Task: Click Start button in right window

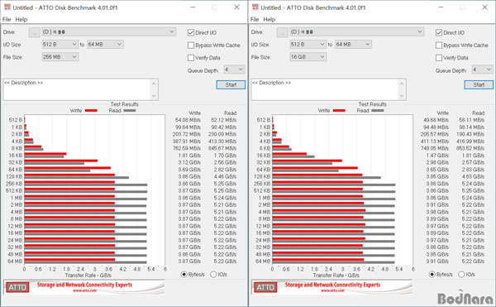Action: [479, 85]
